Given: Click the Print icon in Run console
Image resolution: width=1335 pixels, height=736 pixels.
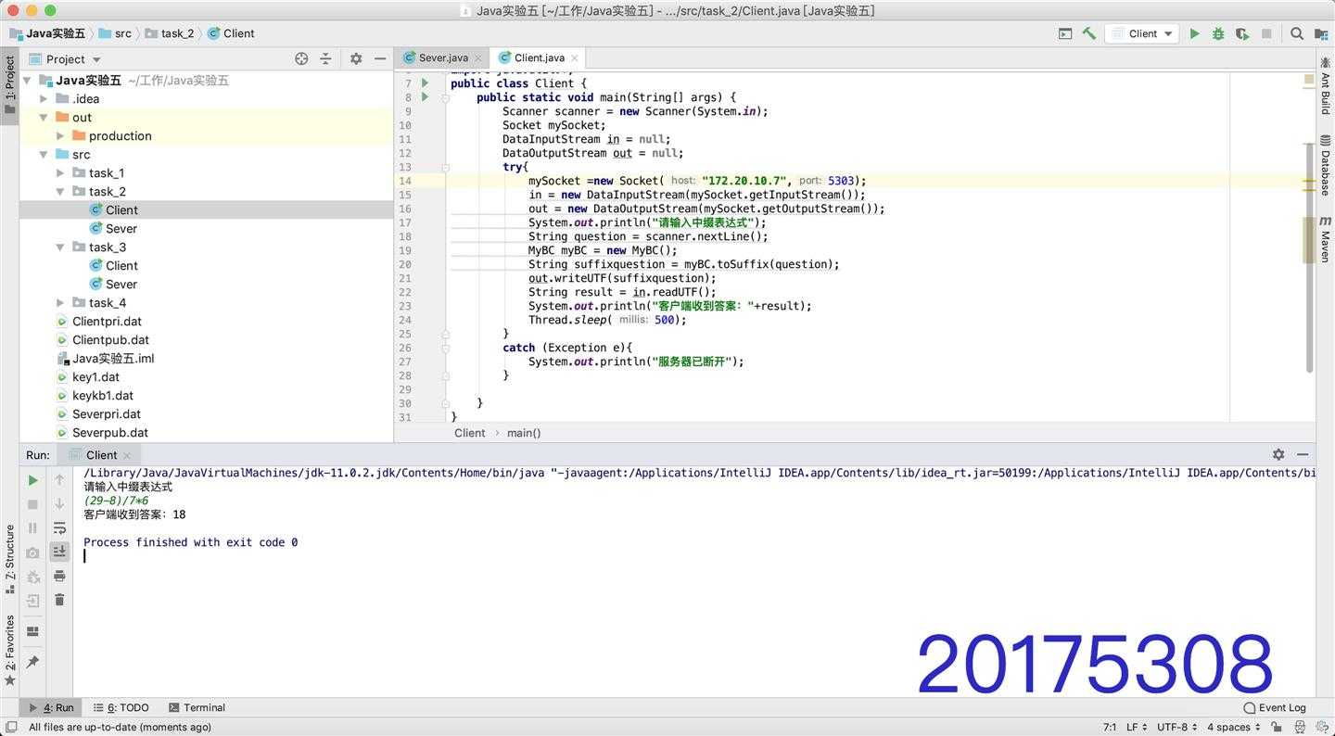Looking at the screenshot, I should tap(59, 576).
